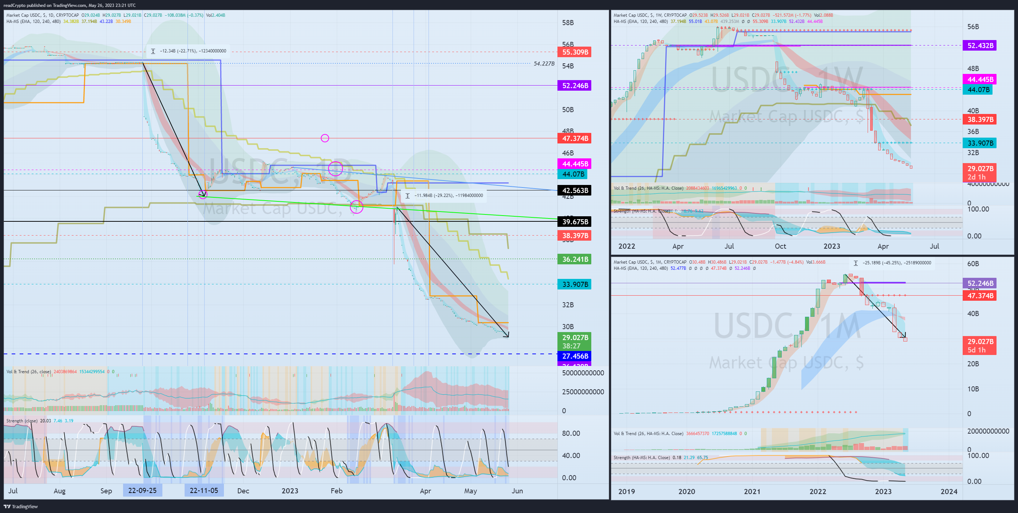Screen dimensions: 1018x513
Task: Select the 44.07B cyan price label on 1D chart
Action: tap(572, 174)
